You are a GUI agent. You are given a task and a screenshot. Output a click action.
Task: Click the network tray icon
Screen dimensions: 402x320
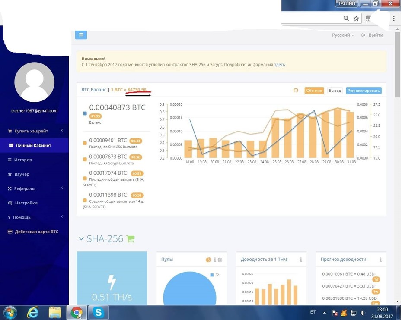[353, 313]
